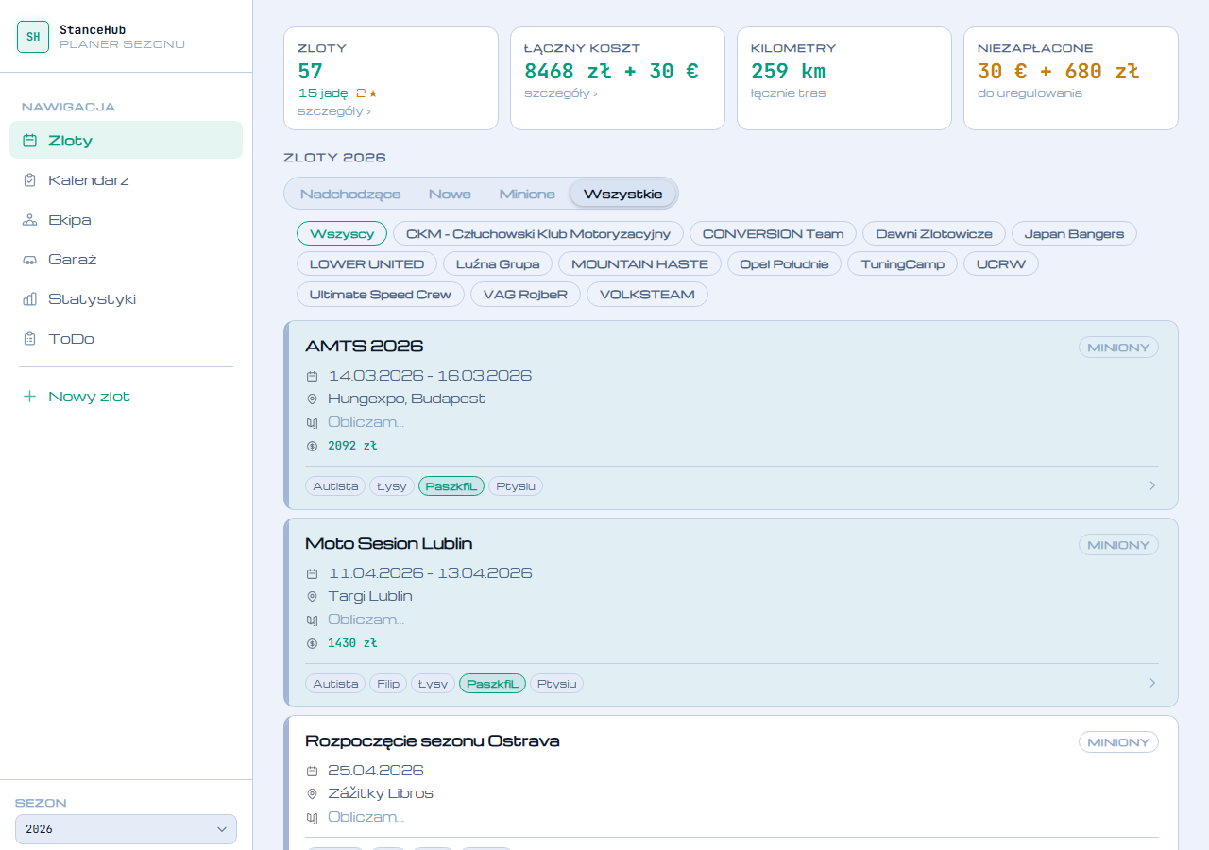Click the Niezapłacone 30 € + 680 zł card
The height and width of the screenshot is (850, 1209).
coord(1071,78)
